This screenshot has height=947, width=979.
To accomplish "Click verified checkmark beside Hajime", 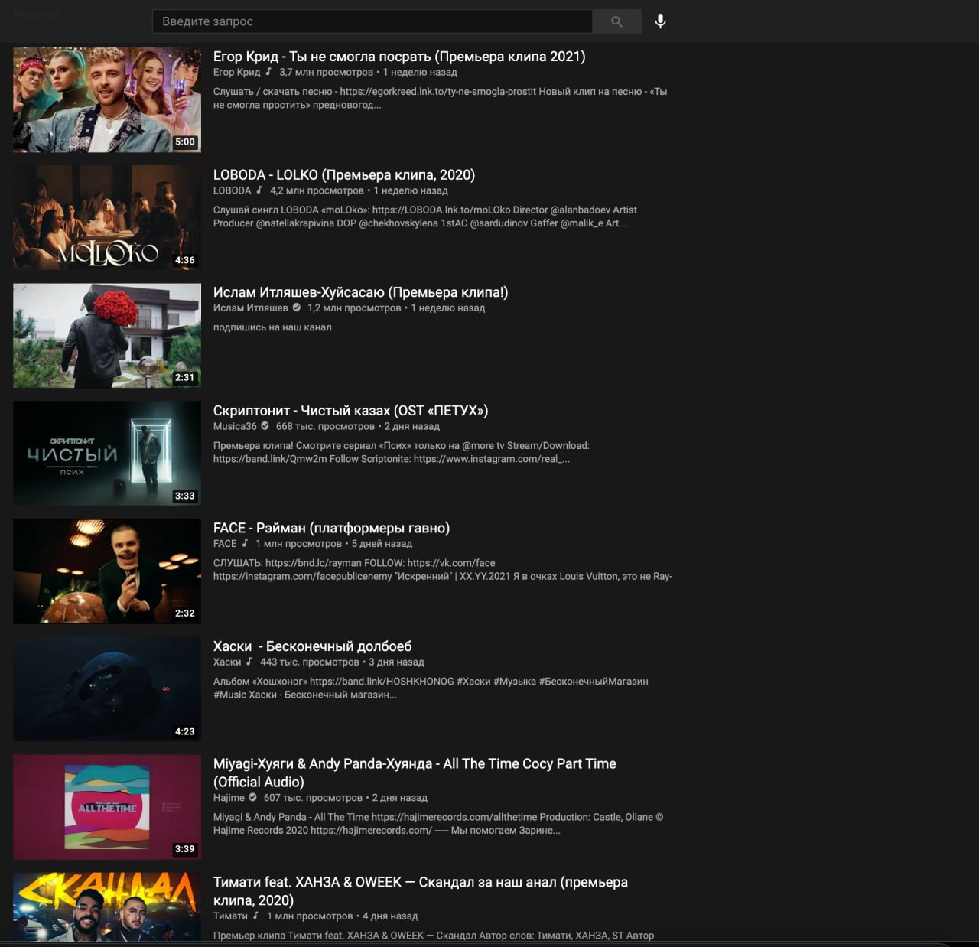I will (x=253, y=797).
